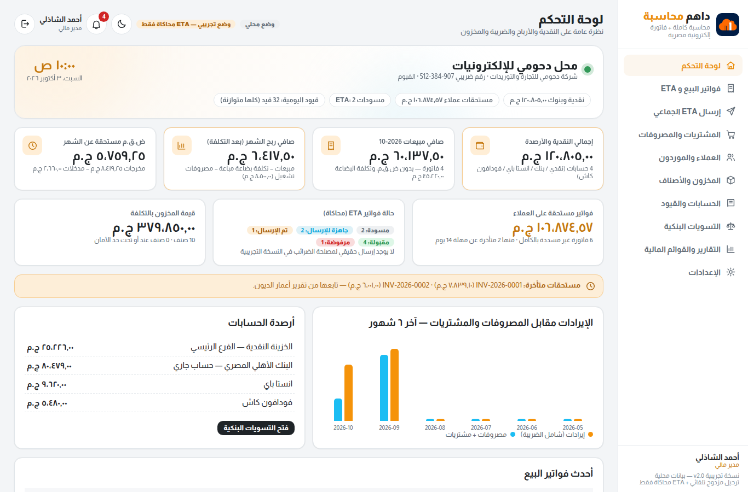Click the chart icon on صافي ربح الشهر card
This screenshot has width=748, height=492.
pyautogui.click(x=182, y=145)
